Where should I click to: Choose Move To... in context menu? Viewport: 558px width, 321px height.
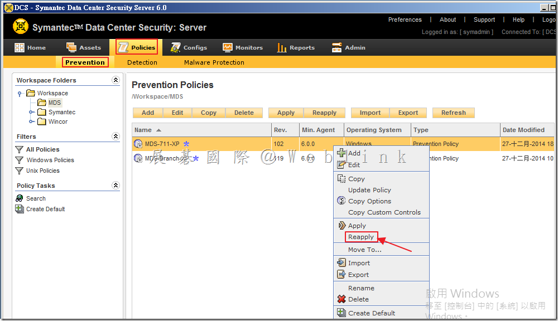365,250
